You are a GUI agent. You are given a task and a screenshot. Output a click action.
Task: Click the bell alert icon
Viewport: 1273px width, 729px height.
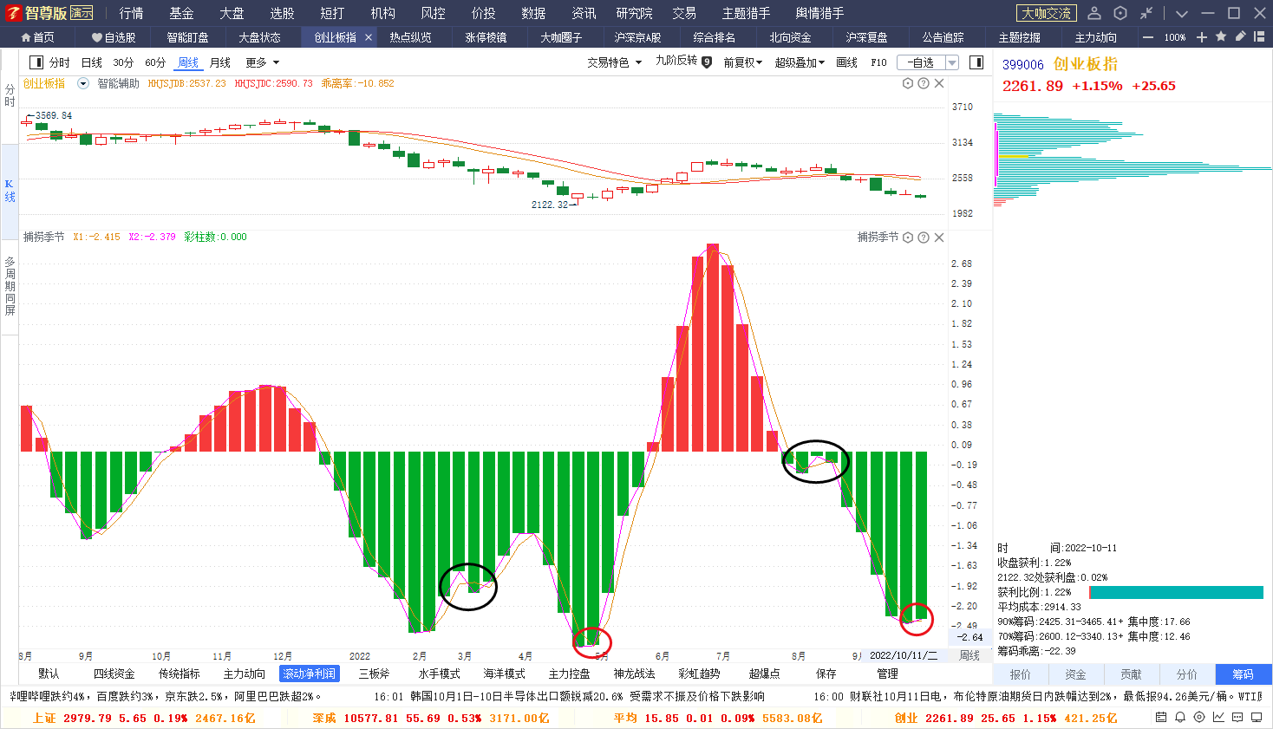coord(1180,718)
